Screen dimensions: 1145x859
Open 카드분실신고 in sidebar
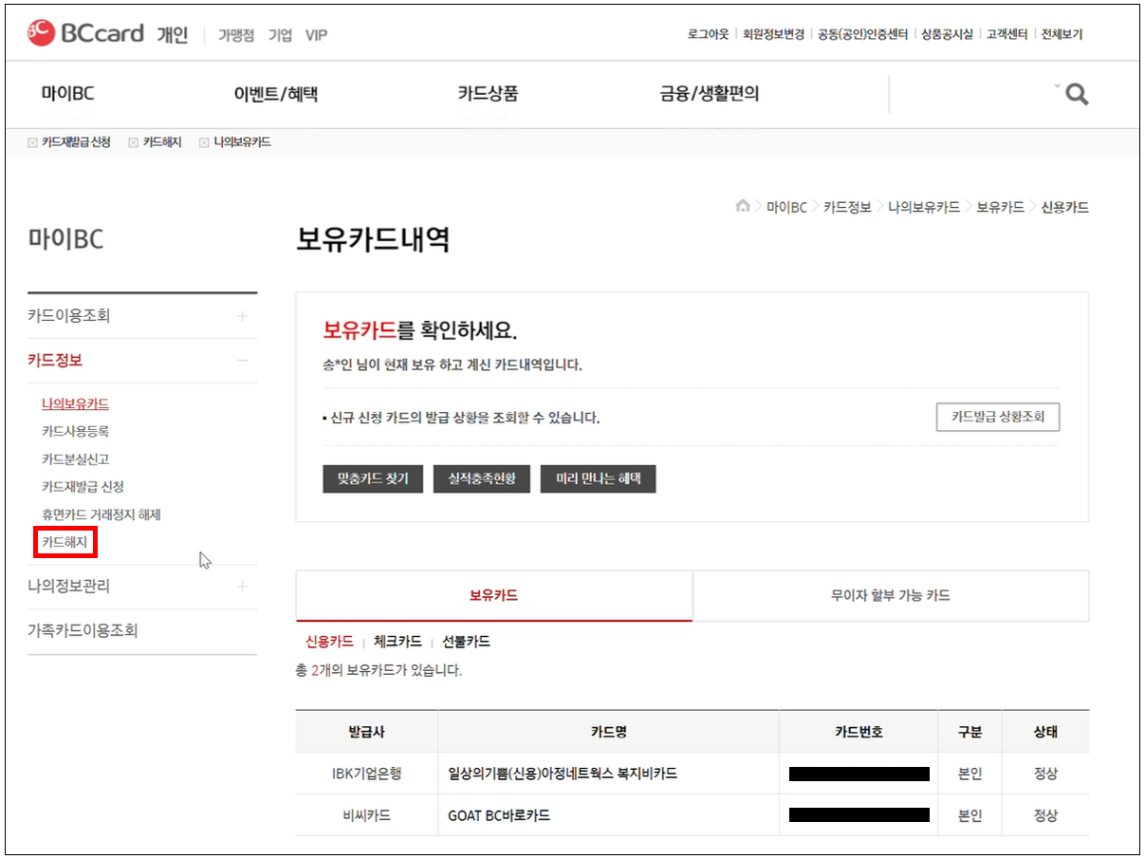pyautogui.click(x=76, y=459)
